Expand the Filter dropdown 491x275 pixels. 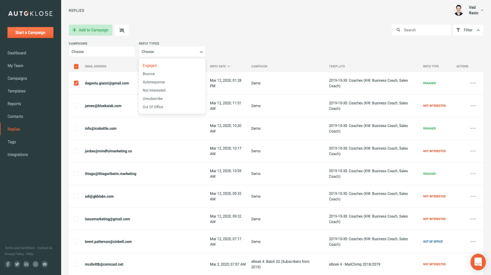coord(468,30)
